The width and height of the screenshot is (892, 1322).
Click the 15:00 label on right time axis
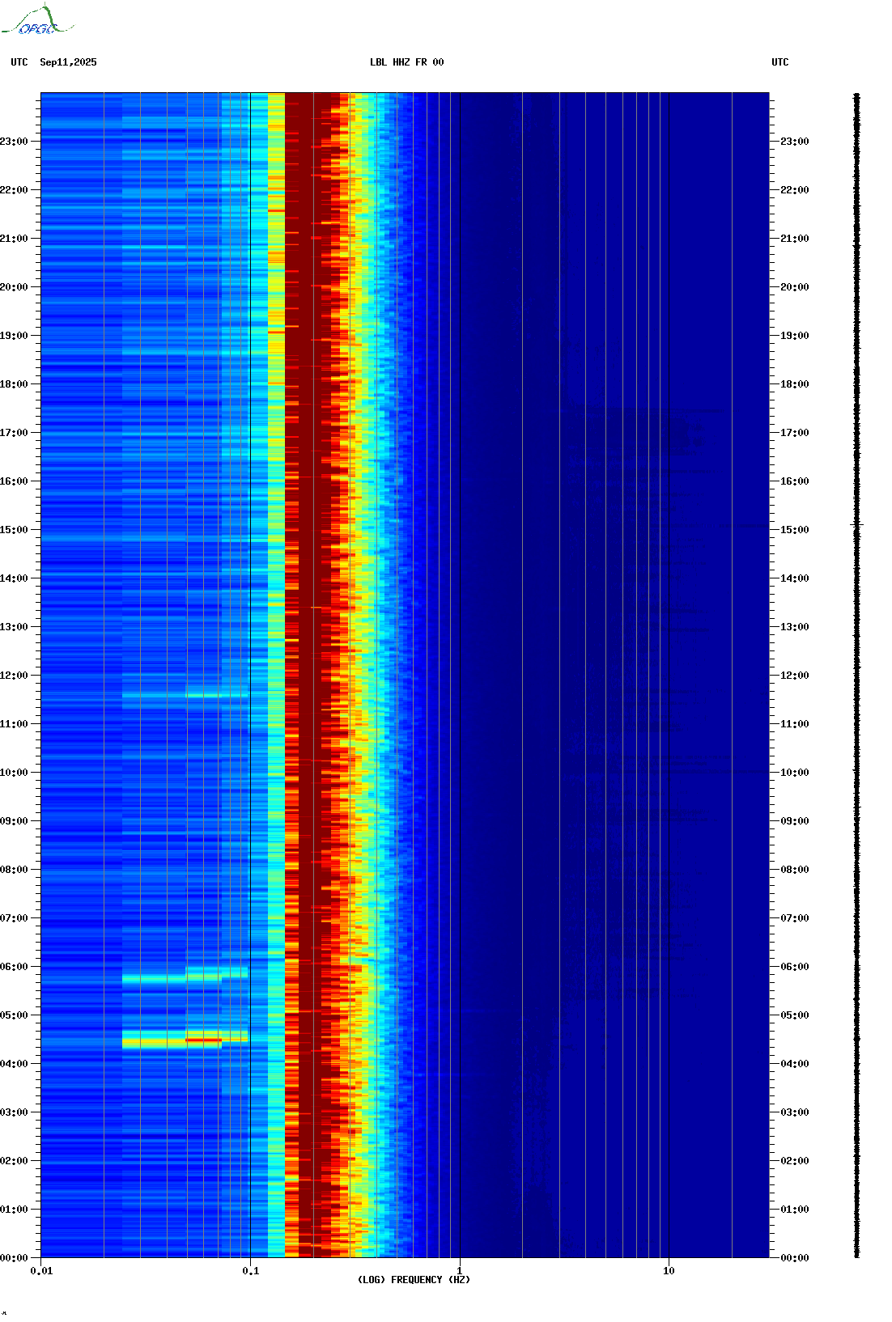pos(795,530)
